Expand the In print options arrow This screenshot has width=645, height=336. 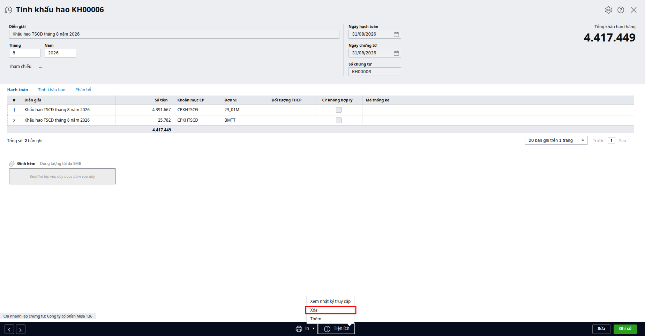(x=314, y=329)
